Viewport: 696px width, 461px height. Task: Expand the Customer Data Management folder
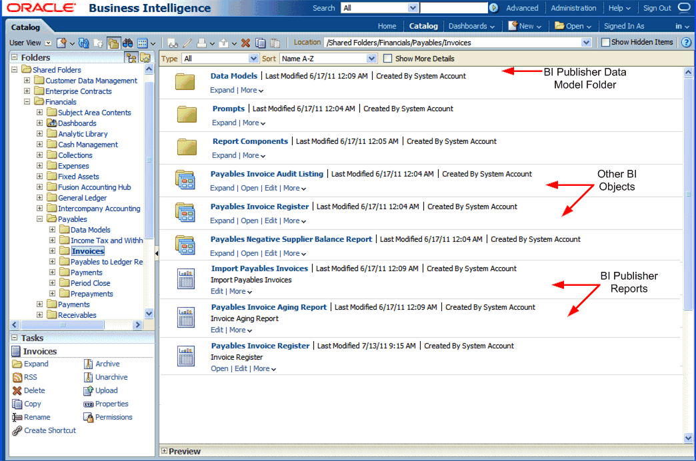(x=27, y=81)
